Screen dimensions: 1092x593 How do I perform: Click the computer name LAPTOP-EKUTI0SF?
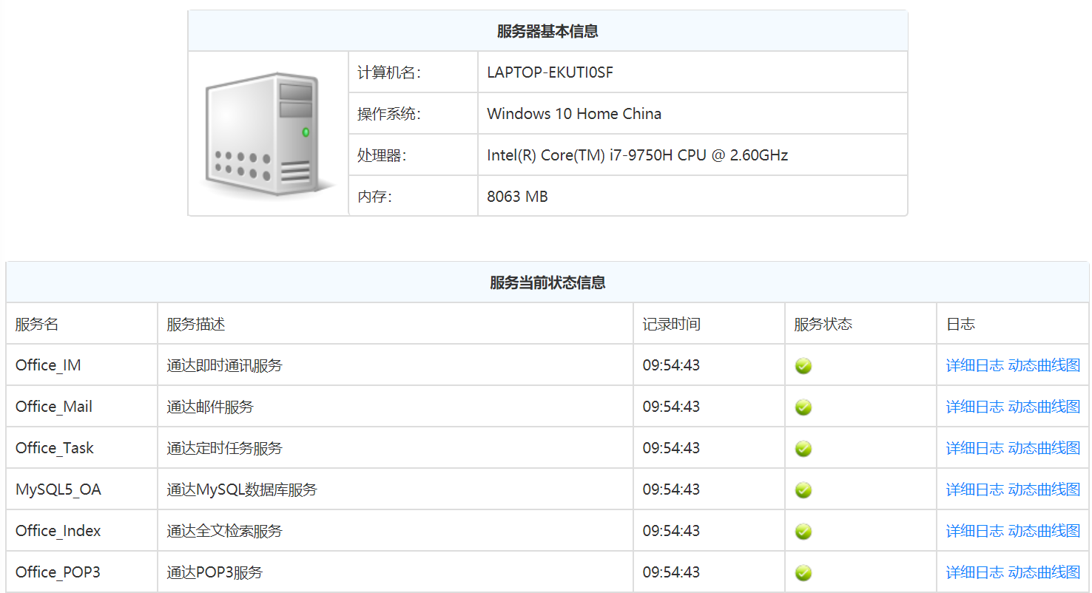(550, 72)
